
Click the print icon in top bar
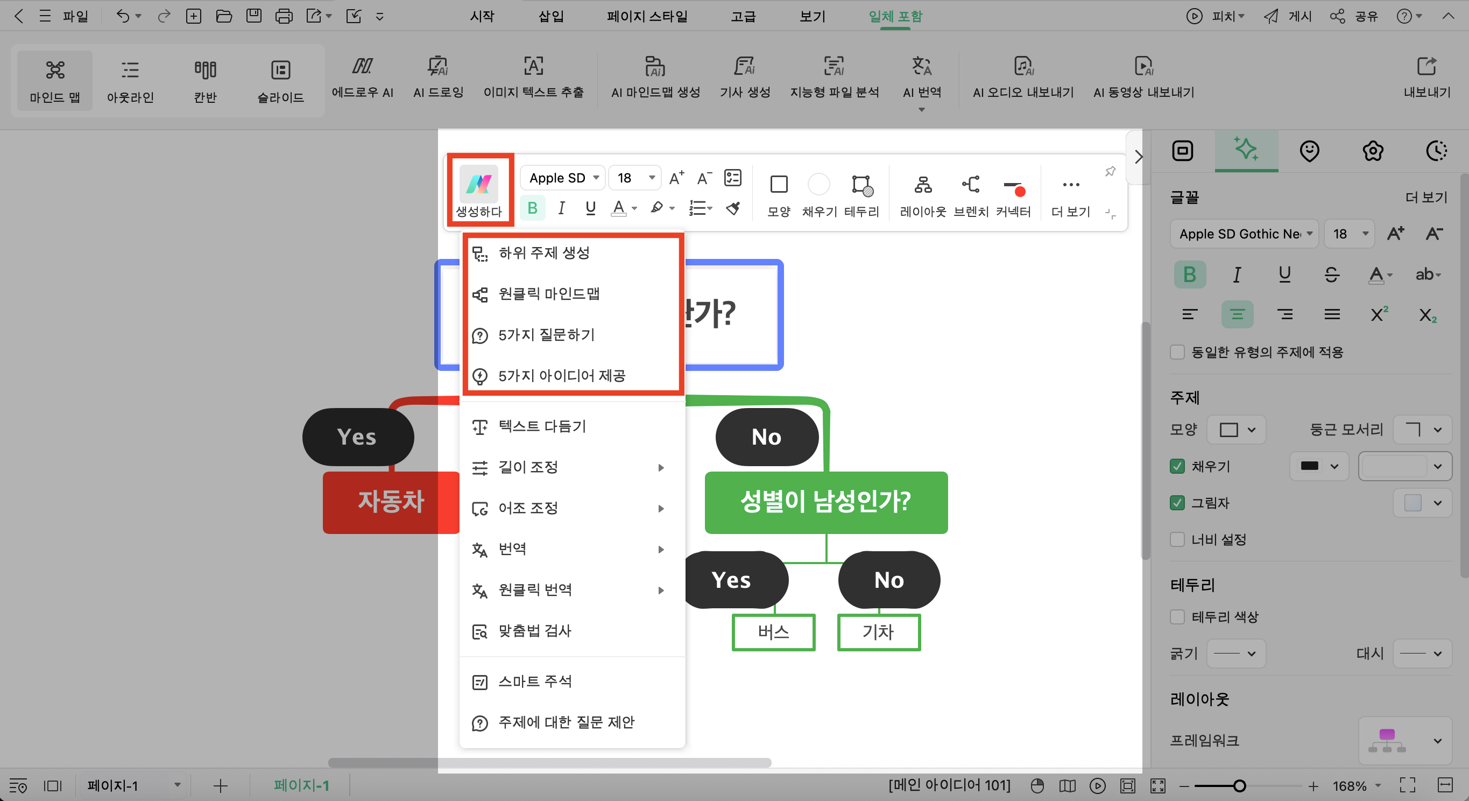point(284,16)
